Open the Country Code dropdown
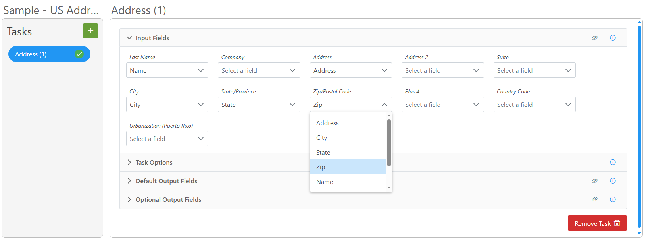 (x=535, y=105)
